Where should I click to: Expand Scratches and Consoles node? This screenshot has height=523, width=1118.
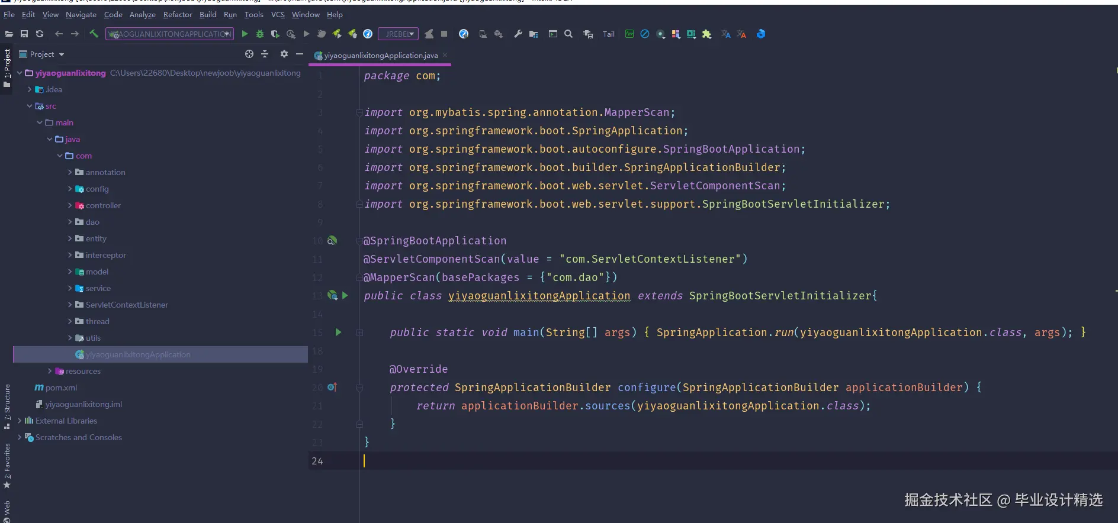pos(20,438)
